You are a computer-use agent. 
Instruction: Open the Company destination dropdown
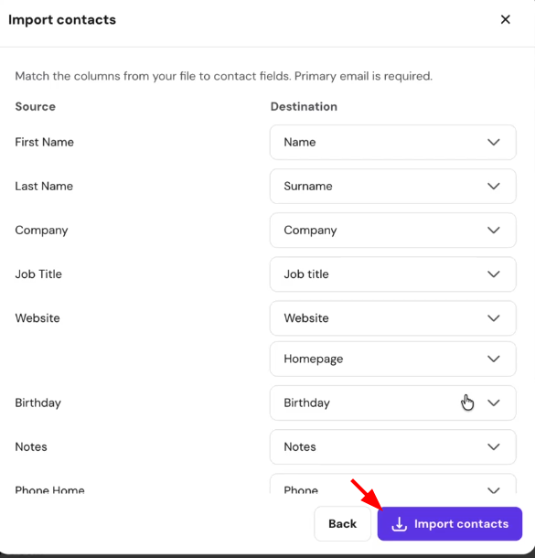(x=392, y=231)
